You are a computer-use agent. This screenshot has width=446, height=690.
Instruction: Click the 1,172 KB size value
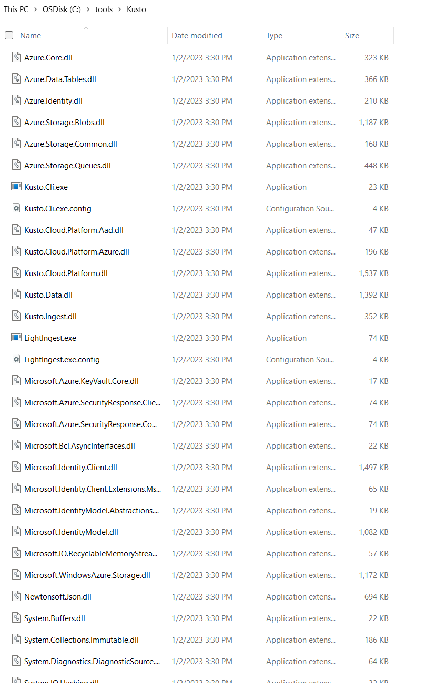point(374,575)
